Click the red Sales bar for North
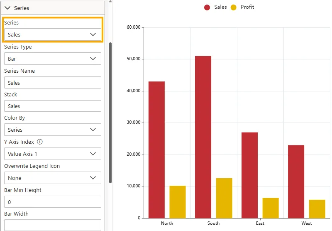The height and width of the screenshot is (231, 332). (156, 150)
